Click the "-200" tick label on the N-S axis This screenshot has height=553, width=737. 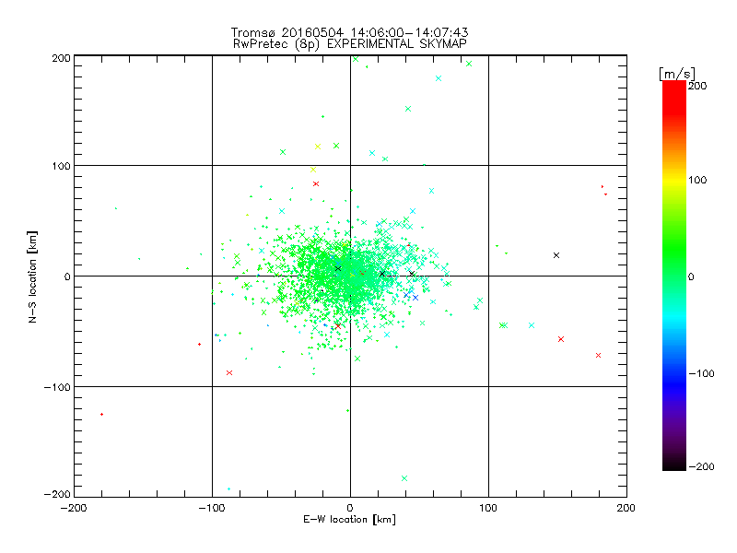pos(57,494)
